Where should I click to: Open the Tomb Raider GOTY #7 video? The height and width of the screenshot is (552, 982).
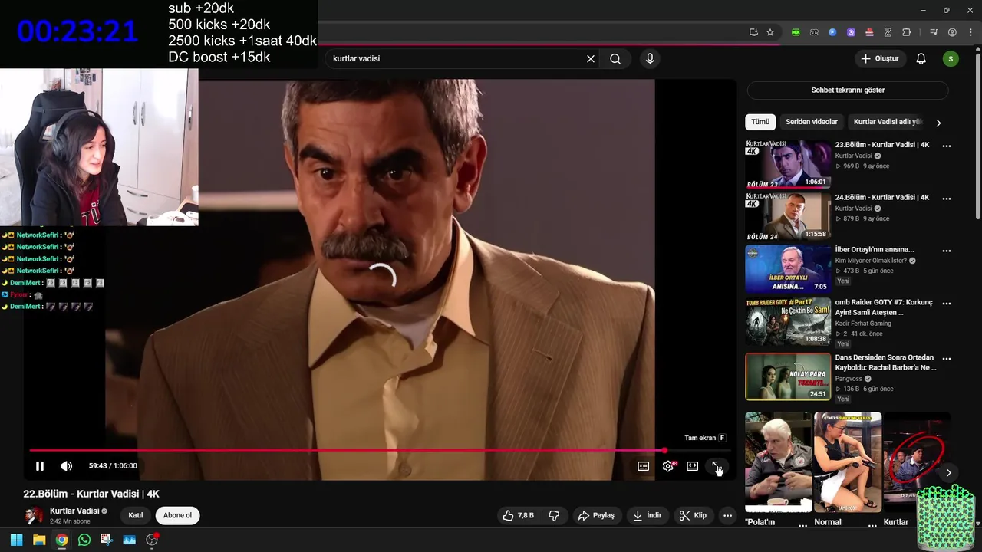coord(788,321)
